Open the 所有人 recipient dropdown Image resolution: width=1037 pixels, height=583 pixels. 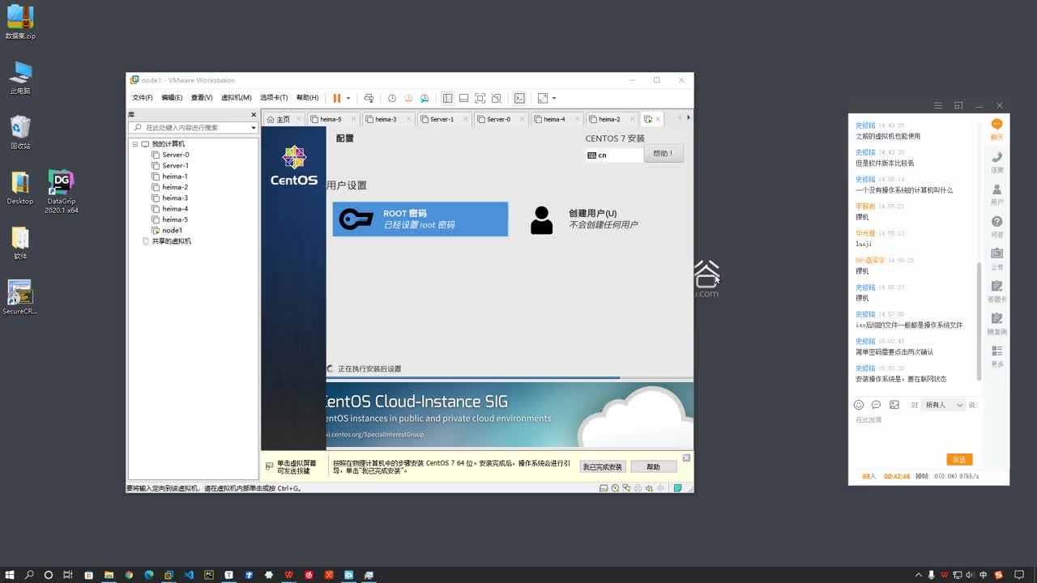(x=944, y=405)
